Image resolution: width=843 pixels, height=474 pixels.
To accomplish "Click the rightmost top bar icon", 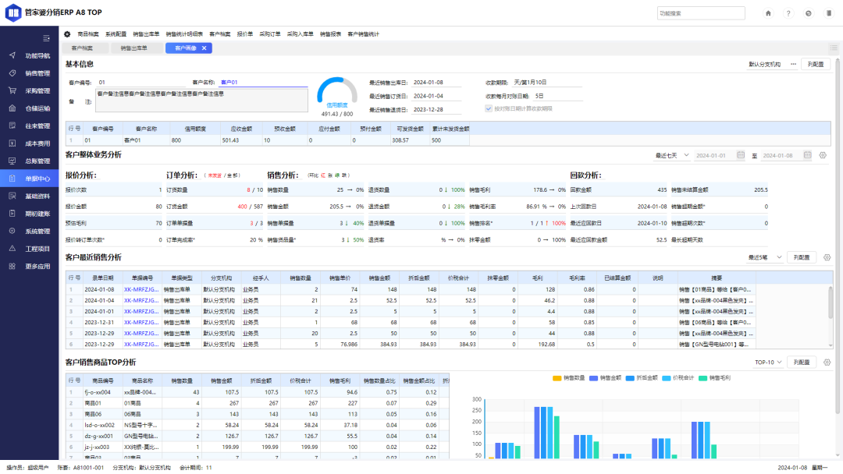I will (x=828, y=13).
